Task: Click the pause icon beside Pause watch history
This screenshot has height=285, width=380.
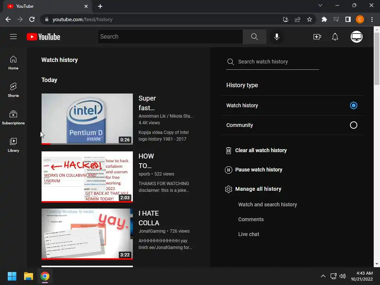Action: click(229, 170)
